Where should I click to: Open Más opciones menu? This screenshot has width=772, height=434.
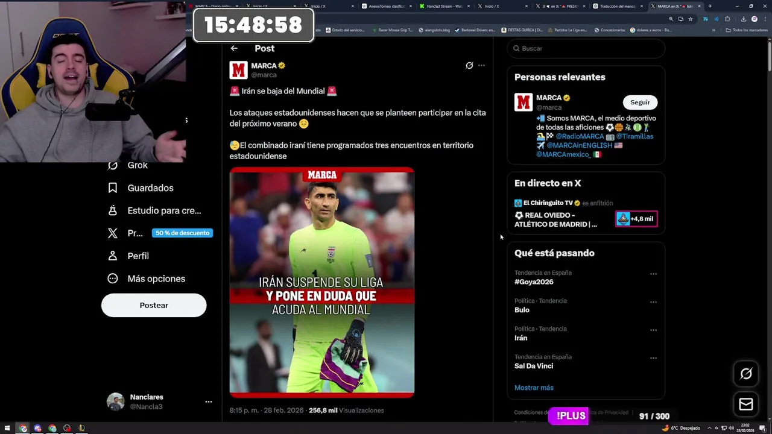(146, 278)
